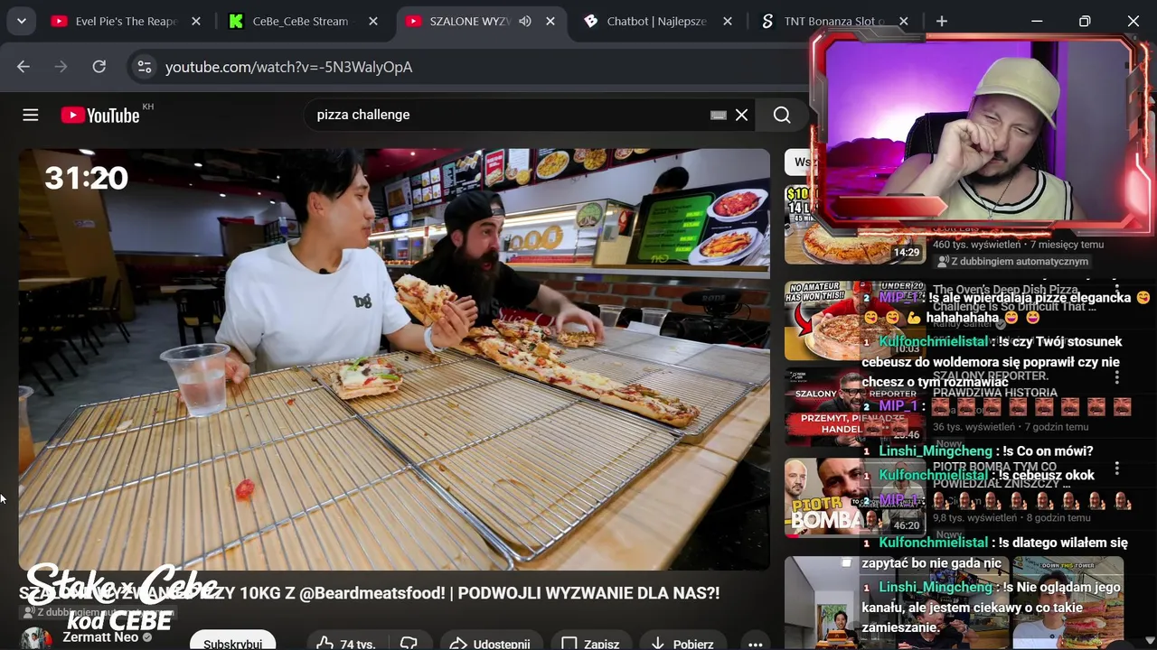This screenshot has width=1157, height=650.
Task: Select the YouTube URL in address bar
Action: 288,67
